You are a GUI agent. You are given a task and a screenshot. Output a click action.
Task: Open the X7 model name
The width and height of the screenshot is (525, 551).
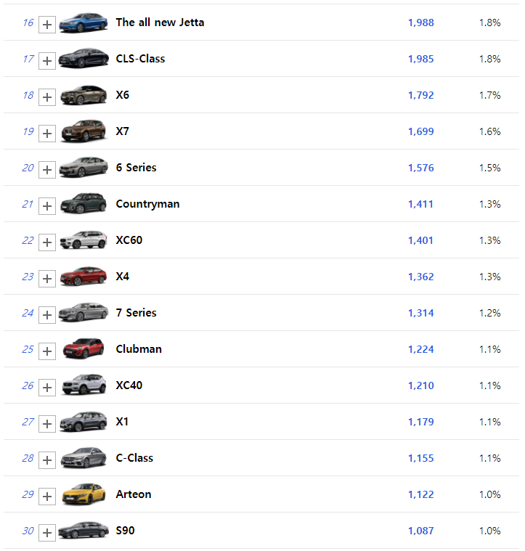pyautogui.click(x=122, y=131)
